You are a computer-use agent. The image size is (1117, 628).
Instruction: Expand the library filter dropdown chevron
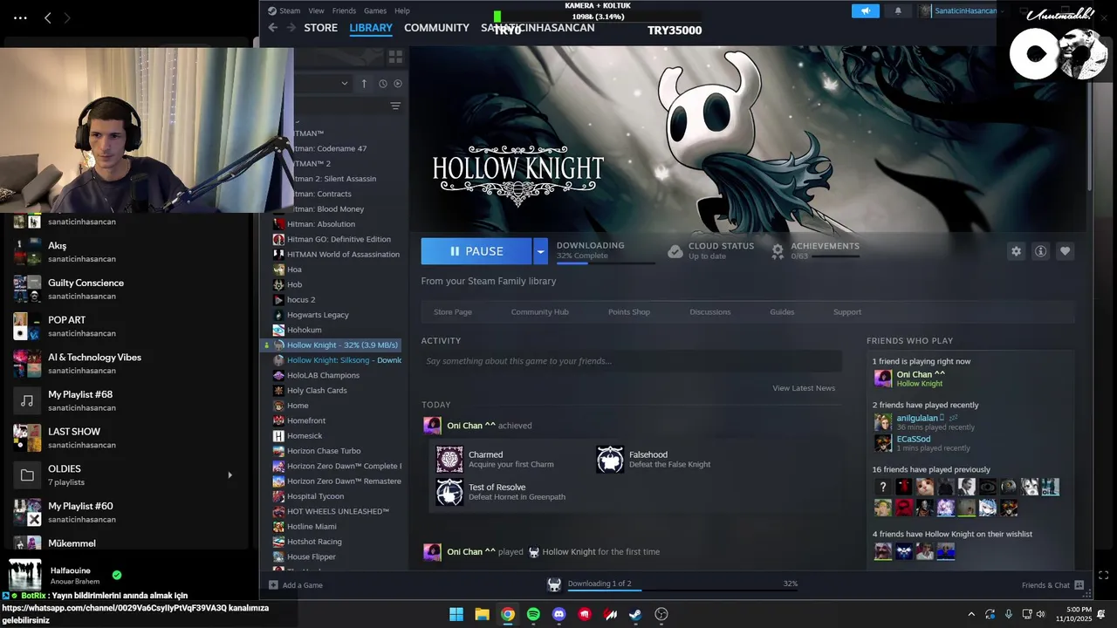(344, 84)
